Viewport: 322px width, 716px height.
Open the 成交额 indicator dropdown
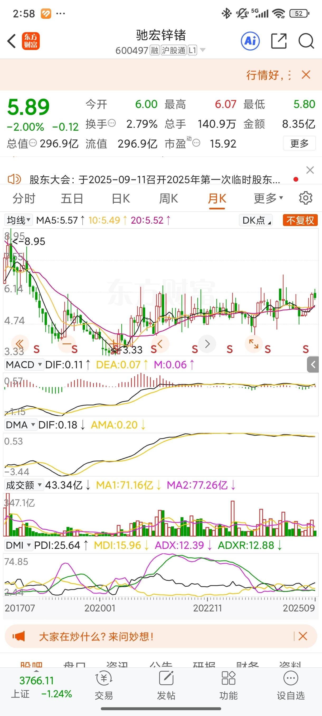point(24,485)
